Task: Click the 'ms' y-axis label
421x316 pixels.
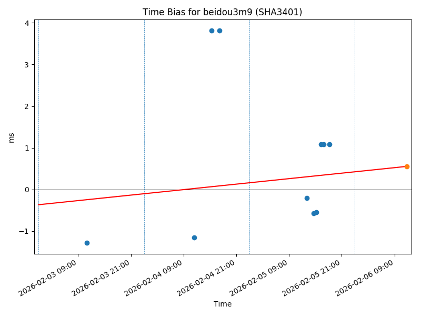Action: [11, 137]
